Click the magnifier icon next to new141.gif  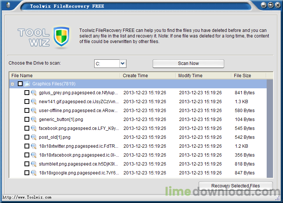(33, 102)
